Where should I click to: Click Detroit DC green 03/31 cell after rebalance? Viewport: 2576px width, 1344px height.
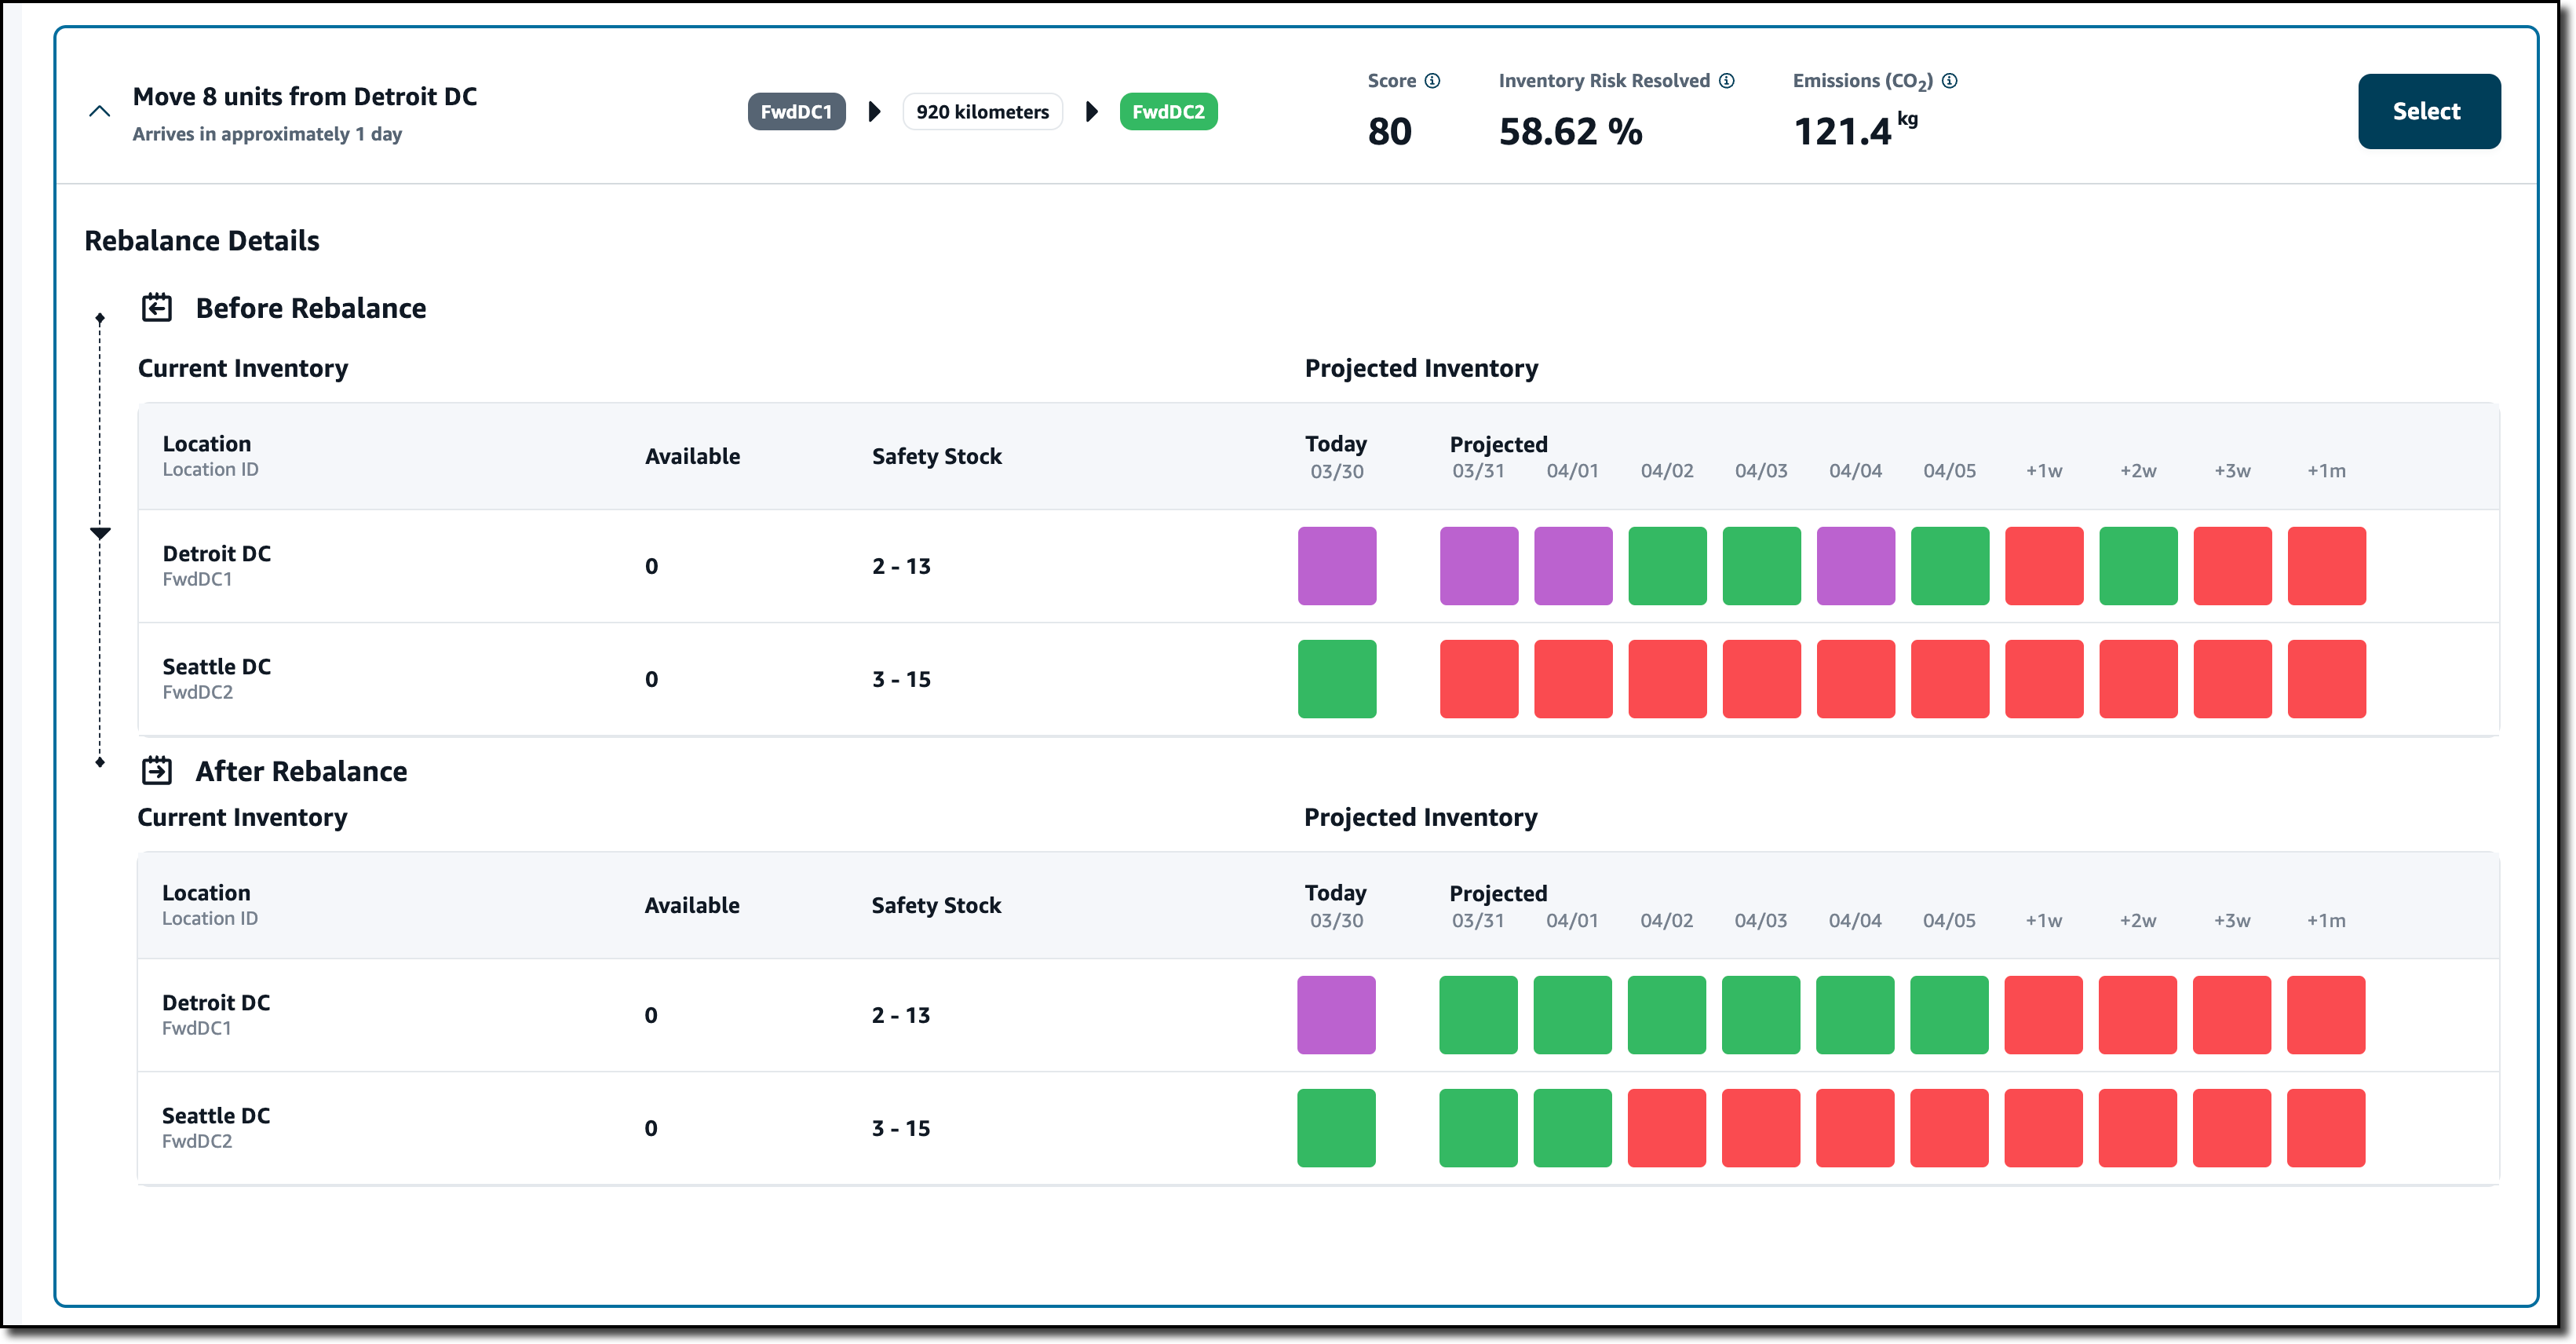tap(1478, 1015)
